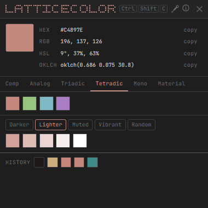
Task: Select the third lighter shade swatch
Action: pyautogui.click(x=47, y=141)
